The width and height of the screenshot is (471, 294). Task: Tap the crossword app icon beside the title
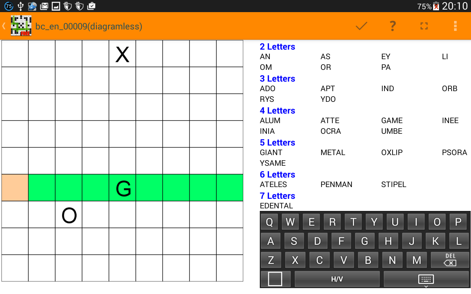20,26
